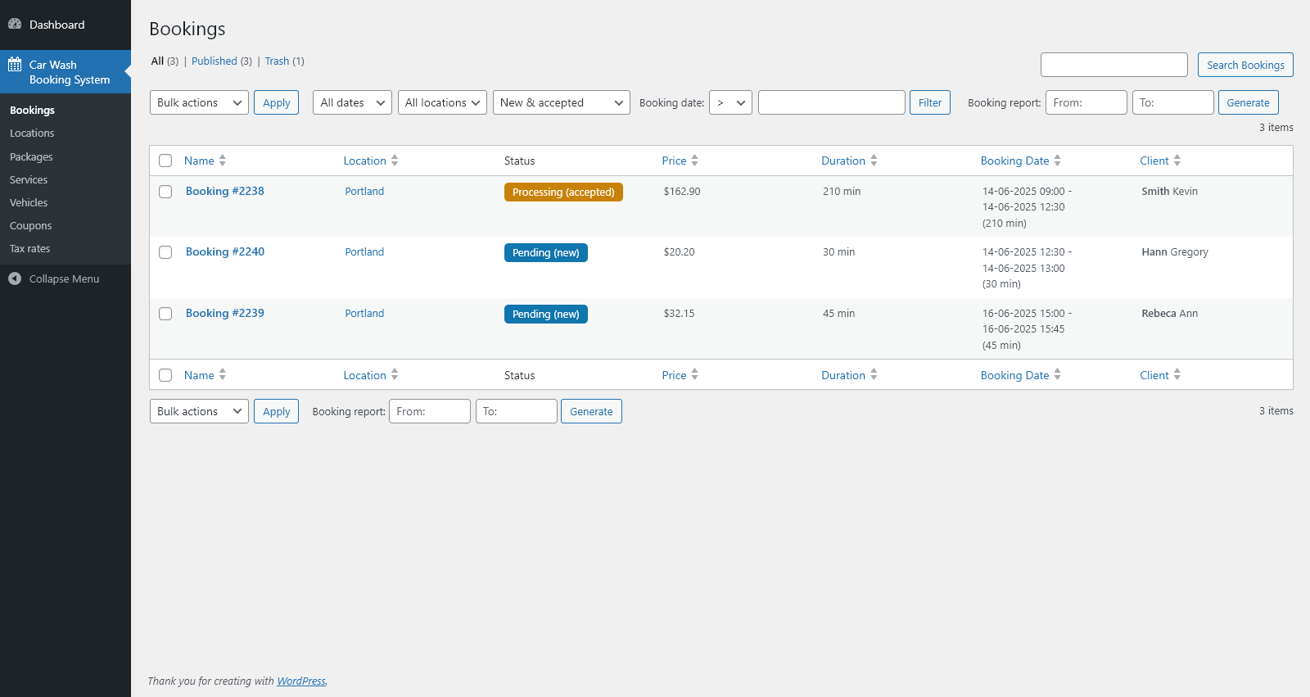The image size is (1310, 697).
Task: Go to Locations submenu item
Action: pyautogui.click(x=32, y=133)
